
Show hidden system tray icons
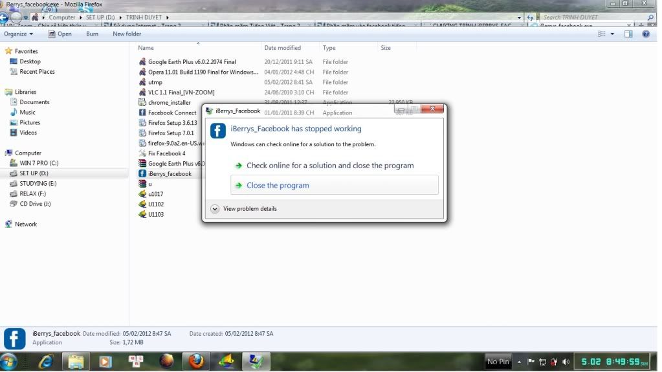(519, 362)
